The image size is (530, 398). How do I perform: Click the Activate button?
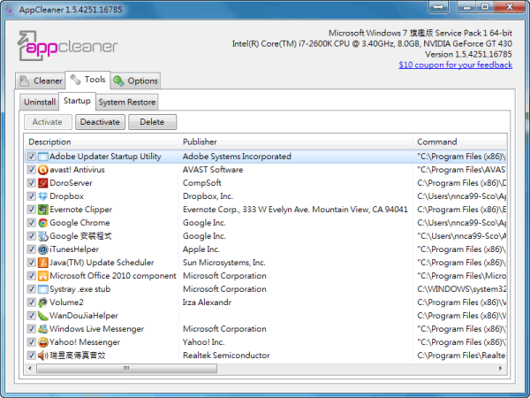[x=48, y=122]
